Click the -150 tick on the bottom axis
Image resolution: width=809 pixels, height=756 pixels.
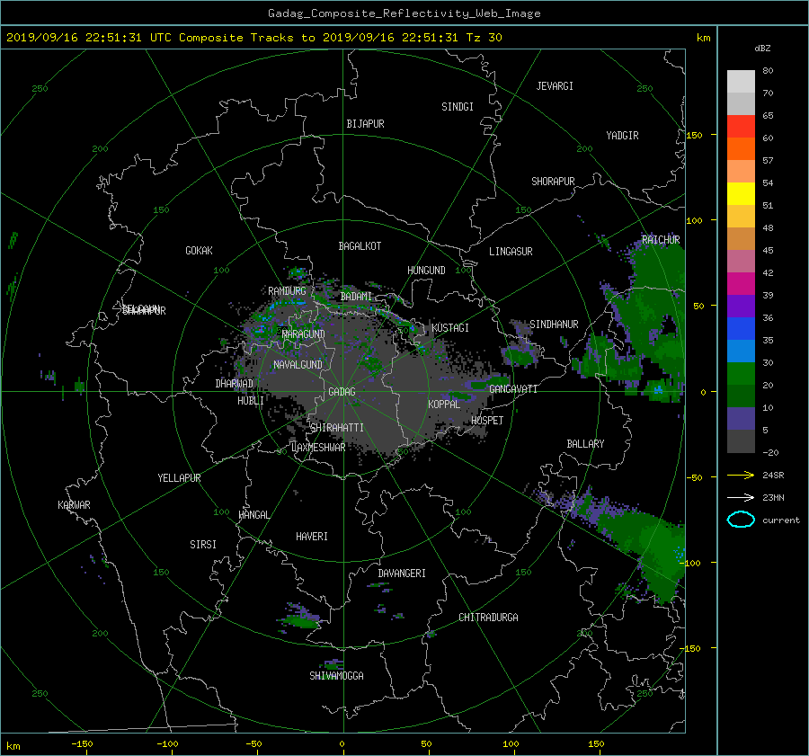[x=82, y=744]
